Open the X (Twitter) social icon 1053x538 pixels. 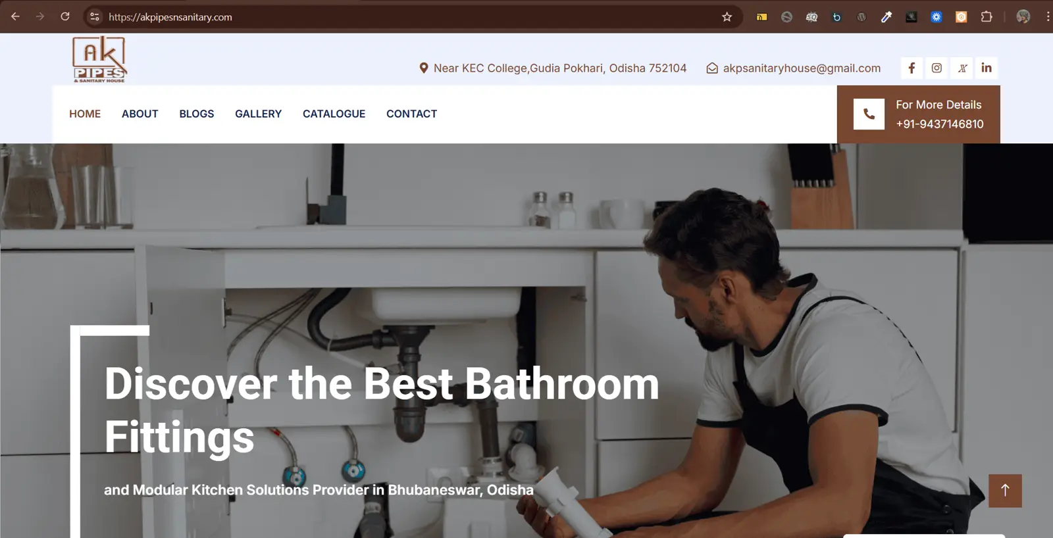[x=962, y=68]
